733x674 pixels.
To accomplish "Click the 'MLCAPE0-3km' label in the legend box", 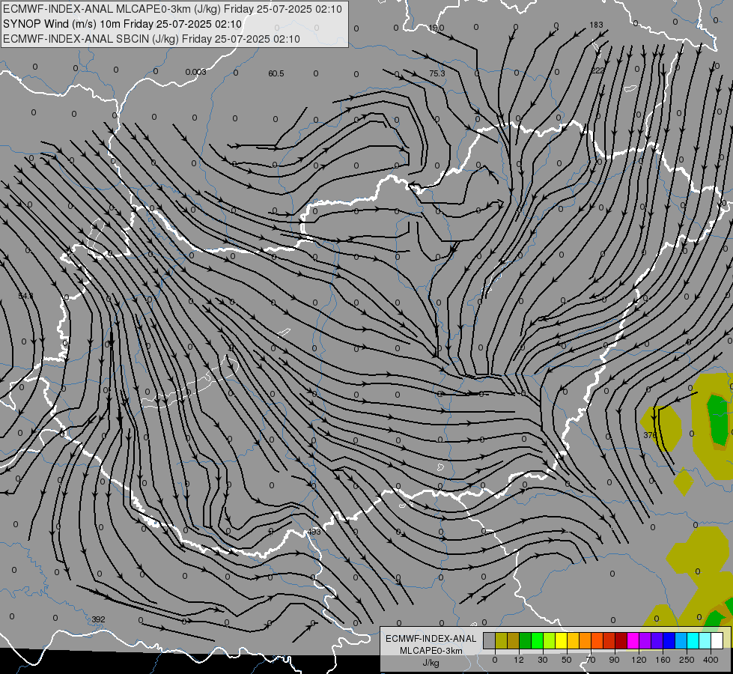I will pos(431,651).
